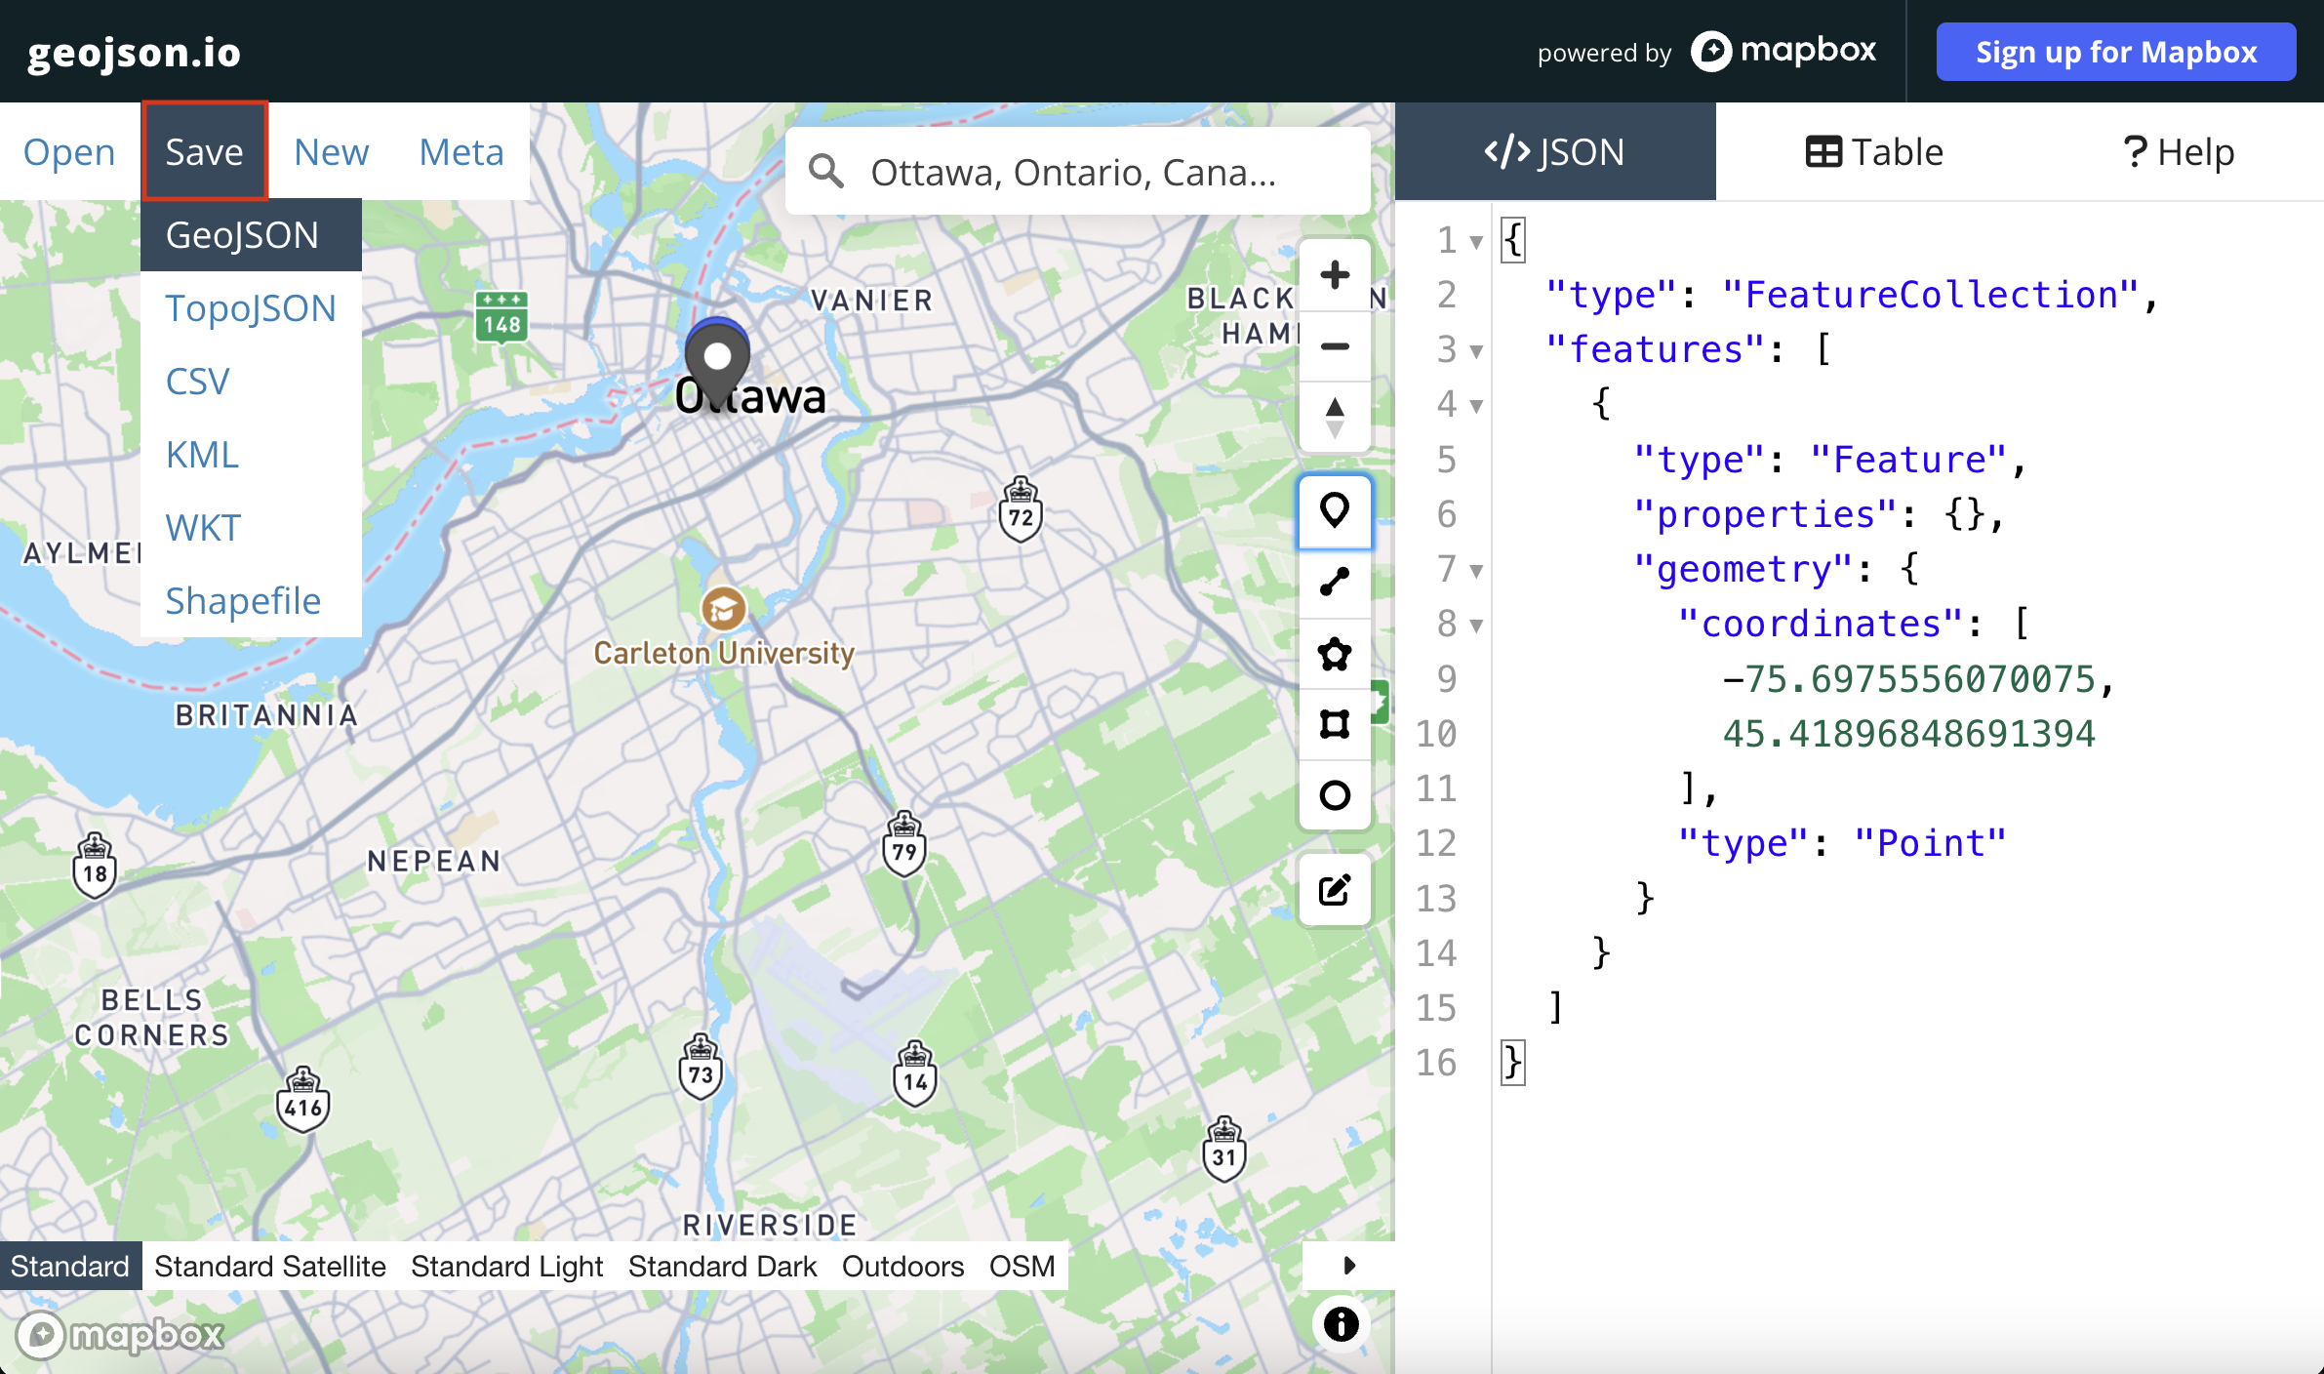Select the draw LineString tool
This screenshot has height=1374, width=2324.
pos(1334,582)
